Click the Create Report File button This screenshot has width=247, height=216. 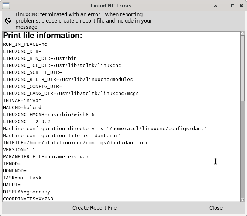coord(95,208)
